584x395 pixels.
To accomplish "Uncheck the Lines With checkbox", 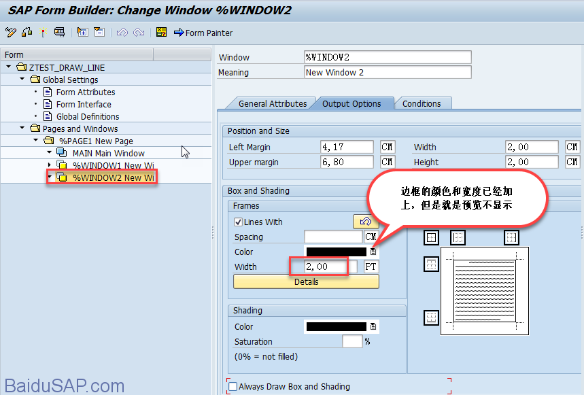I will coord(238,222).
